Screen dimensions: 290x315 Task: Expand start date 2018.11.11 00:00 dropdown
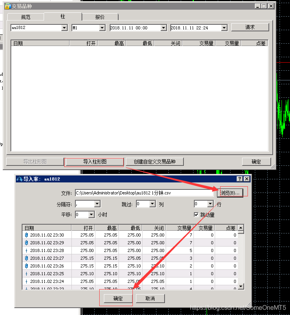point(164,28)
